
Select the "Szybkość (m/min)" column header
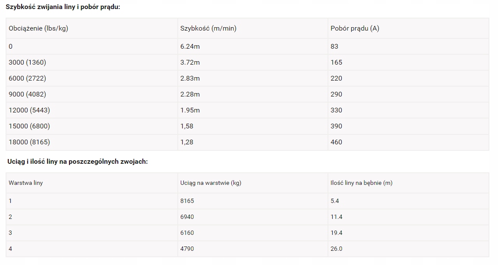(x=208, y=28)
